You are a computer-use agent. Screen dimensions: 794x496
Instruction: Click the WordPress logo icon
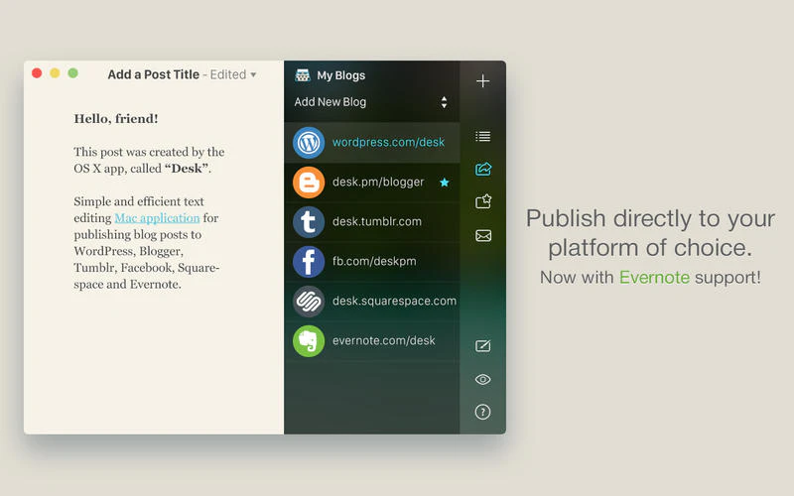[309, 142]
